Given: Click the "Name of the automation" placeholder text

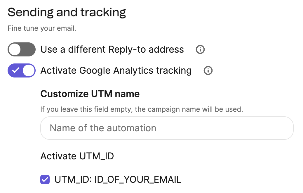Looking at the screenshot, I should pyautogui.click(x=103, y=128).
